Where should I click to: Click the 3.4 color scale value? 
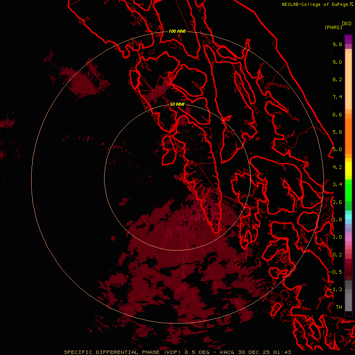click(x=337, y=185)
